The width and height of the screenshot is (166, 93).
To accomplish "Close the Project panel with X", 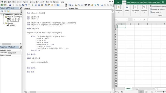I will tap(21, 8).
